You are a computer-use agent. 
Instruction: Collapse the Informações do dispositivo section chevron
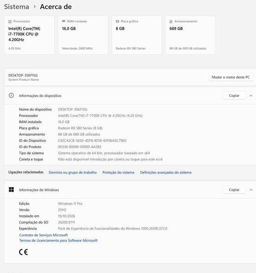(251, 96)
